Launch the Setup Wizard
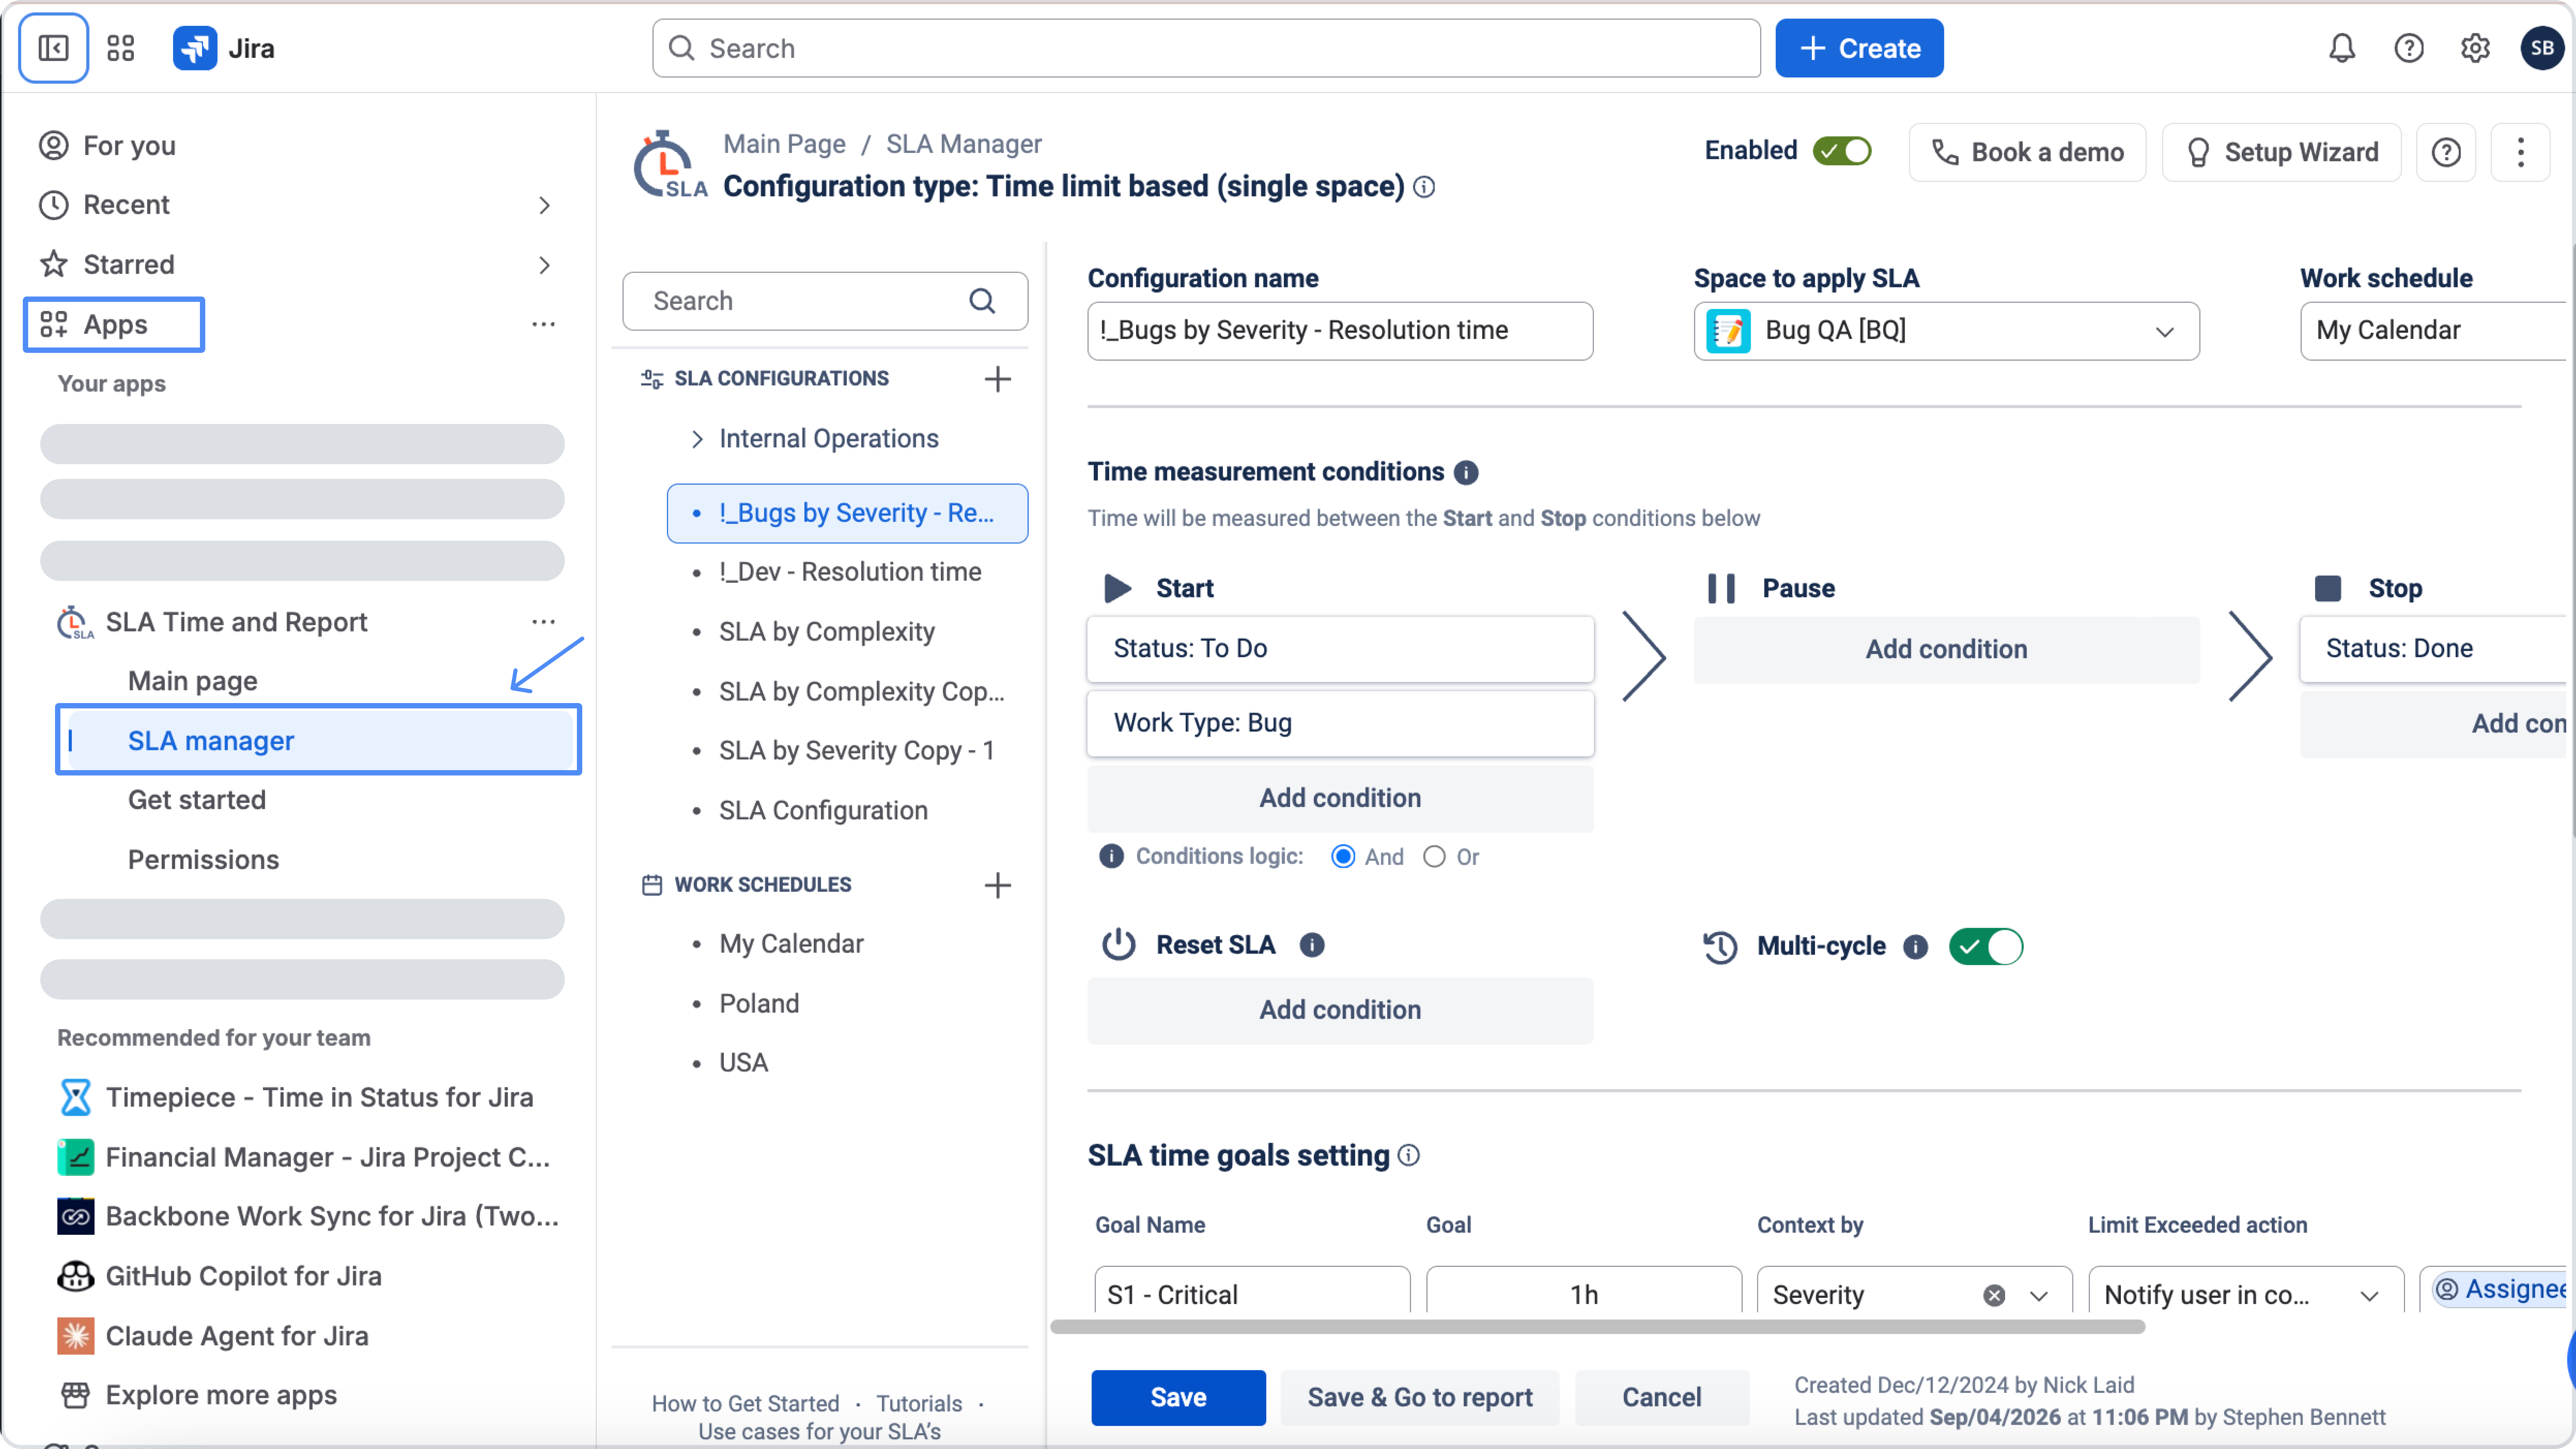 [x=2281, y=152]
